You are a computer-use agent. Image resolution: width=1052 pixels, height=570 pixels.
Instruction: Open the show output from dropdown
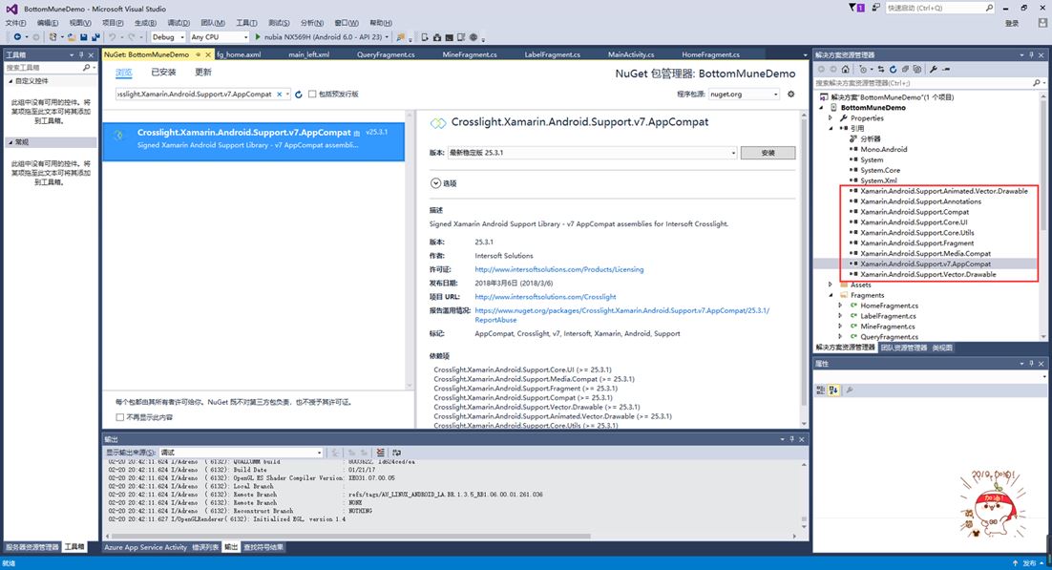[x=242, y=453]
